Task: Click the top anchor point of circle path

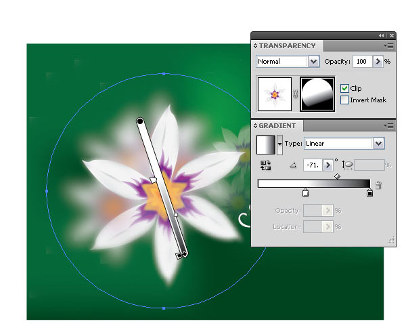Action: 164,74
